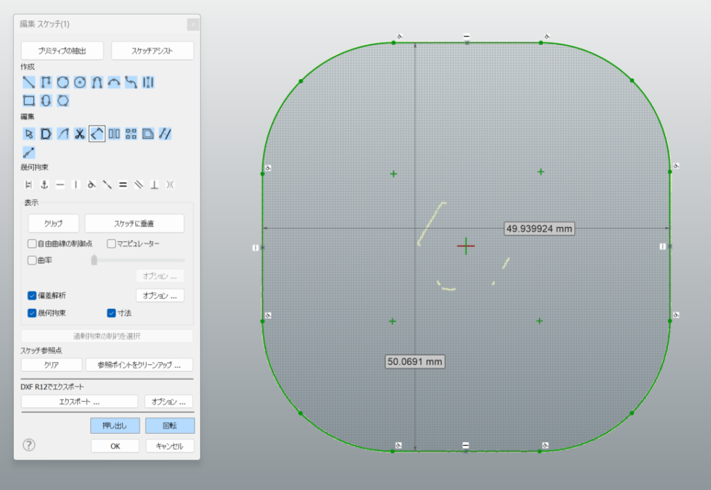Click the プリミティブの抽出 button
711x490 pixels.
[x=62, y=51]
